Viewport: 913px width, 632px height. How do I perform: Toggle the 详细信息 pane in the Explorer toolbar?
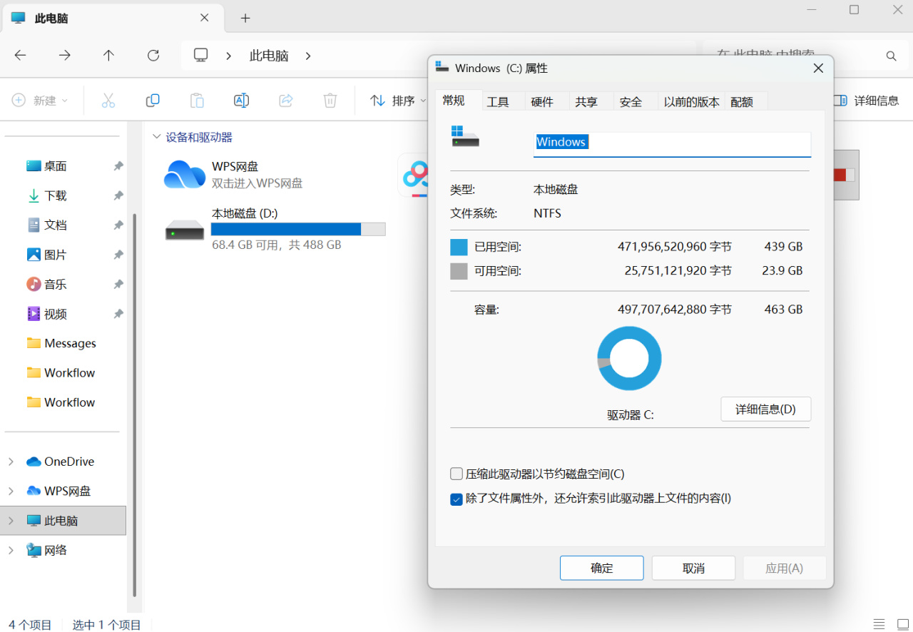(866, 101)
